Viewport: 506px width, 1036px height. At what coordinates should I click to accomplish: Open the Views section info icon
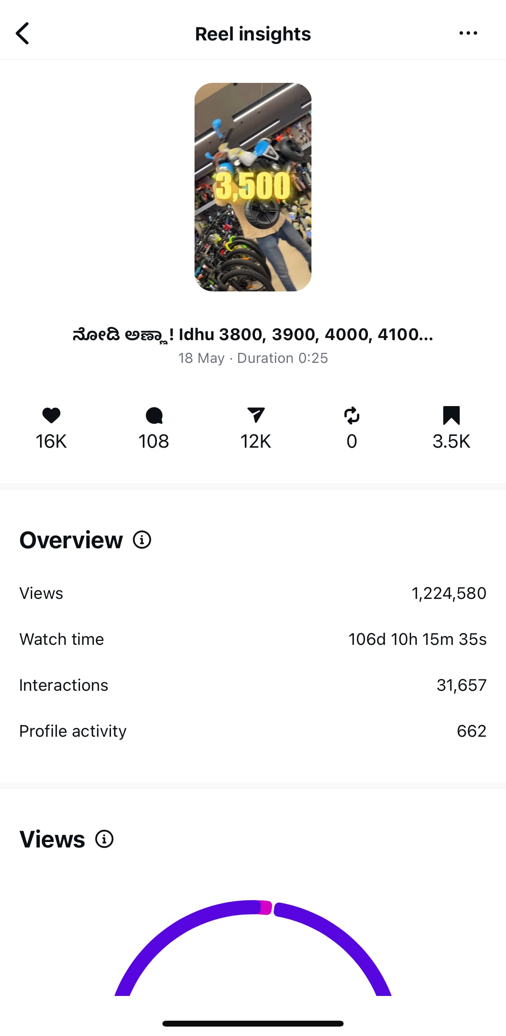click(x=104, y=839)
